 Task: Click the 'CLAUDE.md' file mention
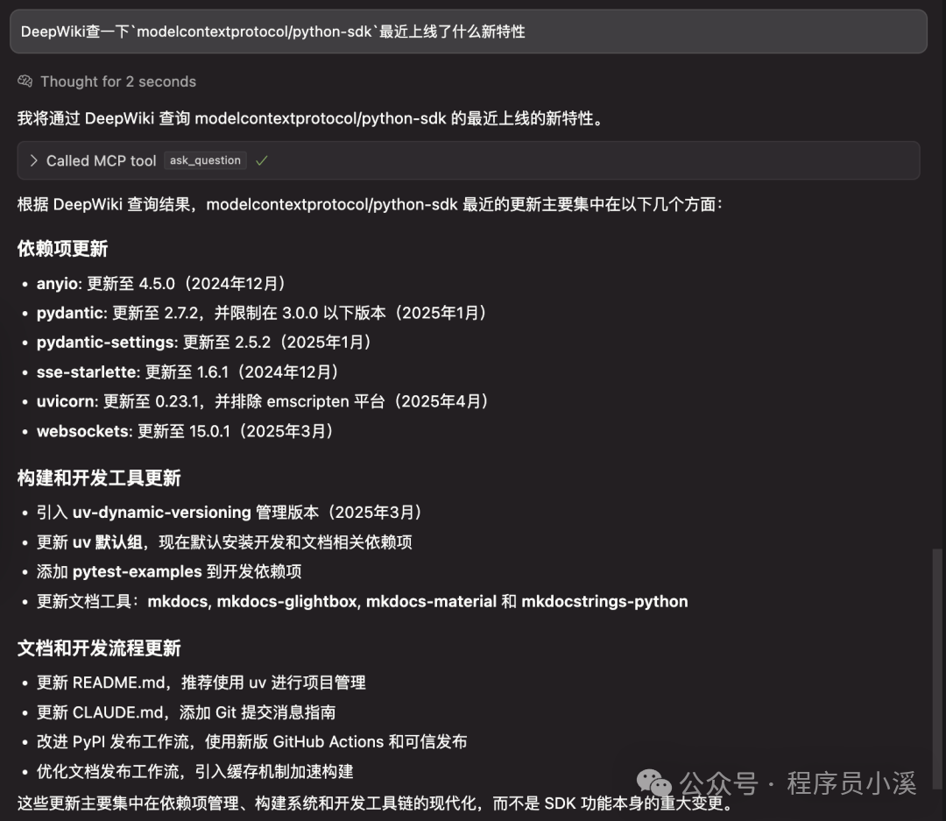click(x=113, y=712)
